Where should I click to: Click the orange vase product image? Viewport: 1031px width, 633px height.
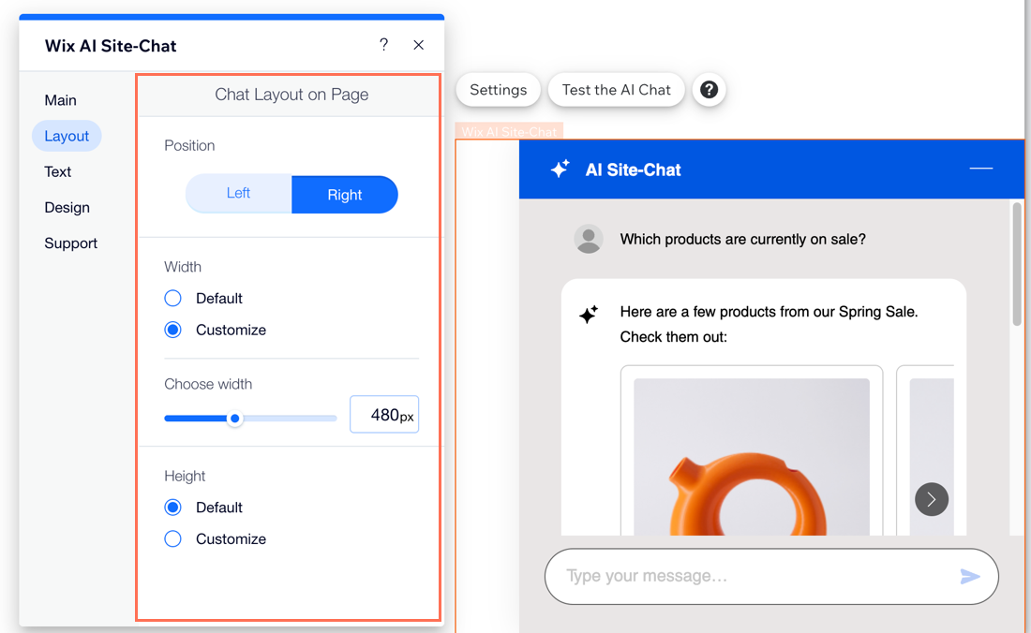click(752, 456)
